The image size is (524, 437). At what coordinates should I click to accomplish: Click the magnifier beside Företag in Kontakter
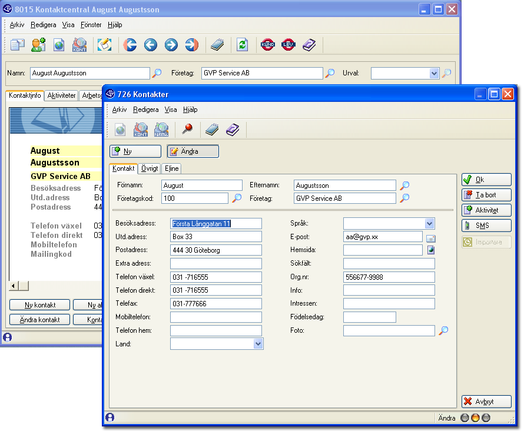pos(404,198)
